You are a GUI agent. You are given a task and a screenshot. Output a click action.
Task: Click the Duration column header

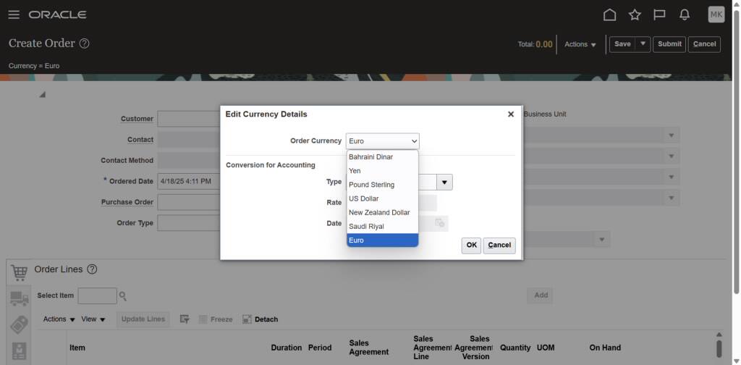(287, 348)
